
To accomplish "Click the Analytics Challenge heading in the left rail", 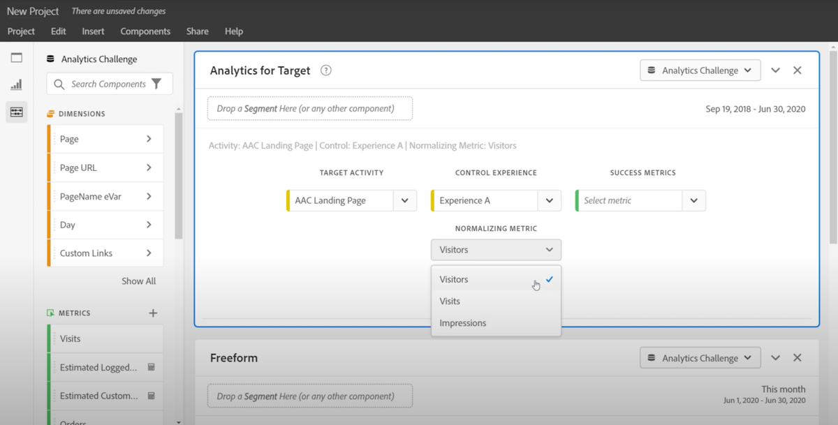I will click(99, 59).
